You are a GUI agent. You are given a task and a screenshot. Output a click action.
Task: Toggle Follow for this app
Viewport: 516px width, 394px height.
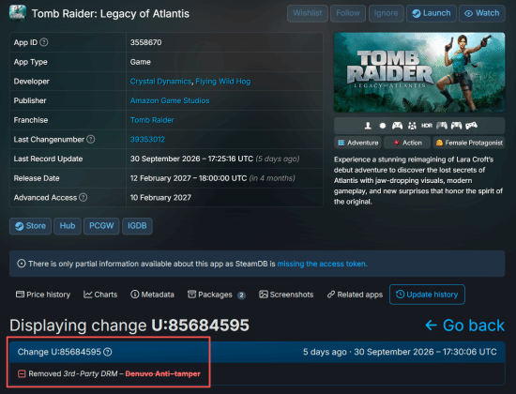348,13
